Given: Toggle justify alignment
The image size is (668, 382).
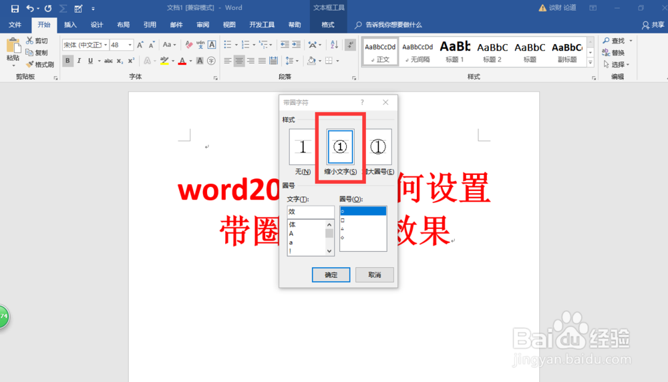Looking at the screenshot, I should pyautogui.click(x=262, y=61).
